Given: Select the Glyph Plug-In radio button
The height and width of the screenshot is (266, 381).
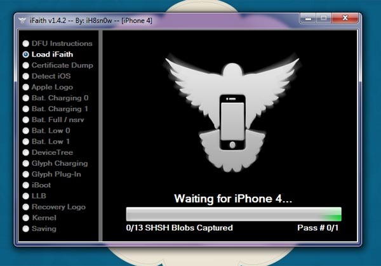Looking at the screenshot, I should 26,175.
